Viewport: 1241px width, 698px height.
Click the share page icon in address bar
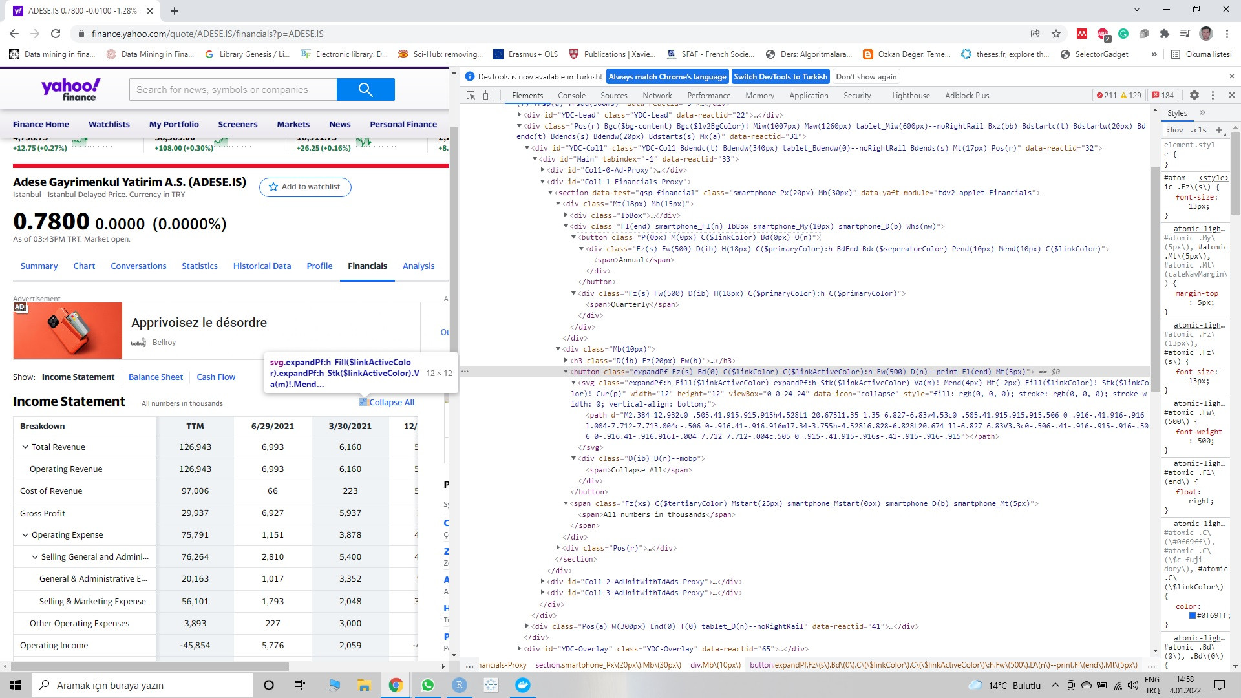(x=1035, y=34)
